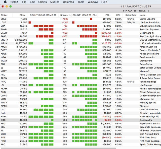The image size is (161, 149).
Task: Open the Help menu
Action: [x=104, y=2]
